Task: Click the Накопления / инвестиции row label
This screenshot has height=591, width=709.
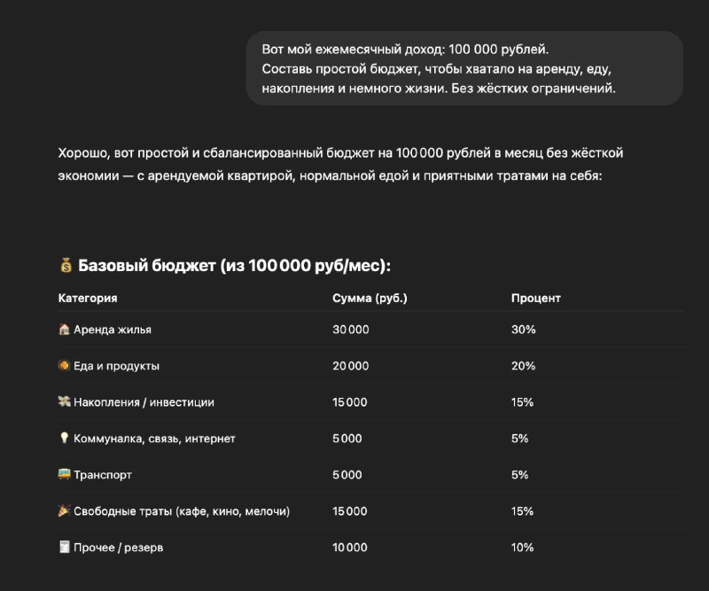Action: point(144,402)
